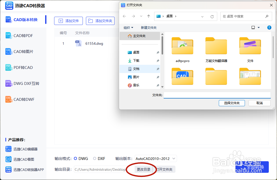The height and width of the screenshot is (180, 277).
Task: Select 图片 in the navigation pane
Action: click(x=140, y=77)
